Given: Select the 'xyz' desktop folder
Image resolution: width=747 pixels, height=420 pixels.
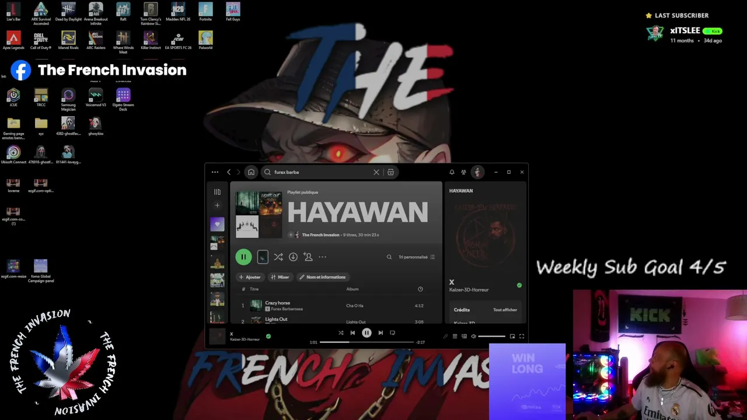Looking at the screenshot, I should pos(41,126).
